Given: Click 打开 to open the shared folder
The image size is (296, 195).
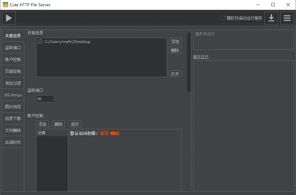Looking at the screenshot, I should click(175, 74).
